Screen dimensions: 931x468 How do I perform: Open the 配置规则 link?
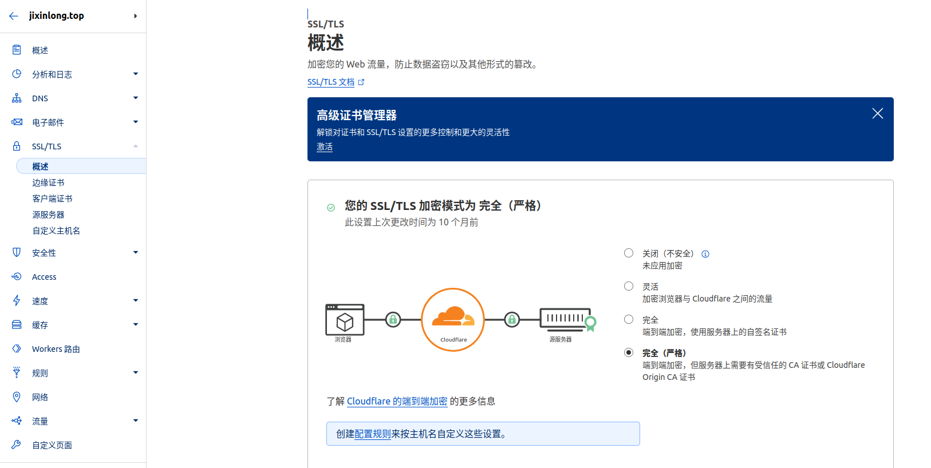coord(373,434)
